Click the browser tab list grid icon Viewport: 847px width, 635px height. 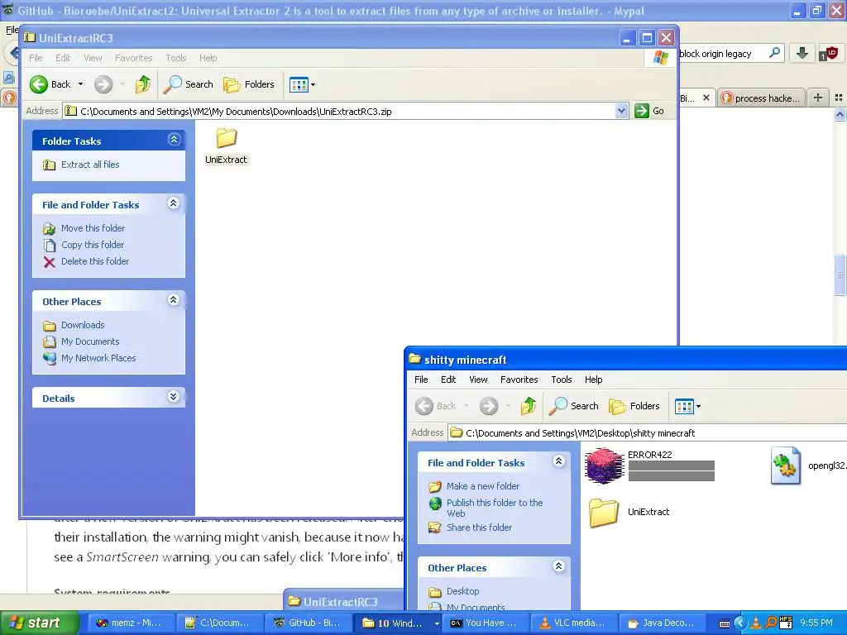coord(839,98)
